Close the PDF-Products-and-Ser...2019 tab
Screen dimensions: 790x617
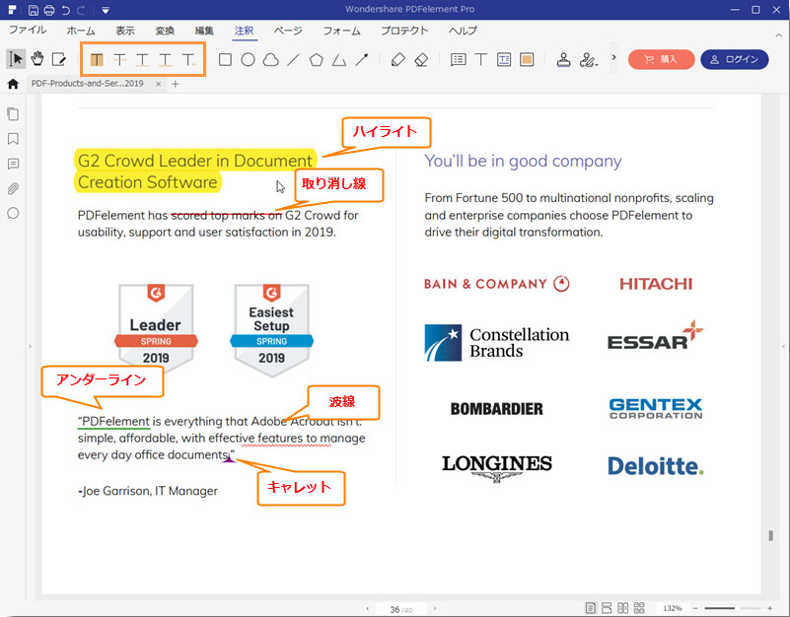[x=158, y=84]
